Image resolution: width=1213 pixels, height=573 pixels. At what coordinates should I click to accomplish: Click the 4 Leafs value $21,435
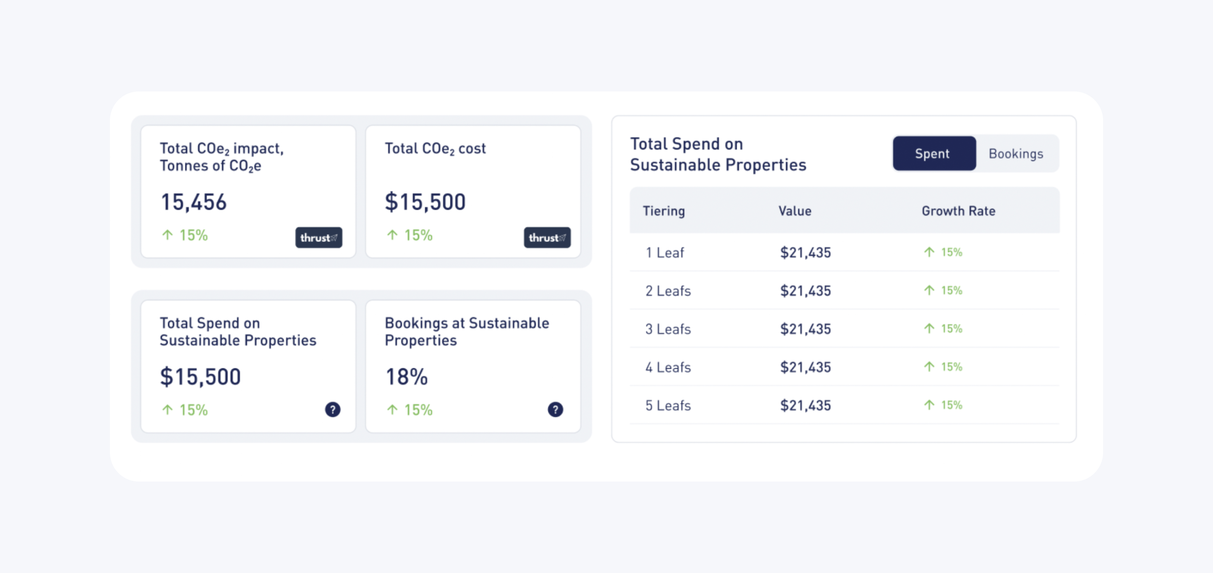[x=805, y=367]
